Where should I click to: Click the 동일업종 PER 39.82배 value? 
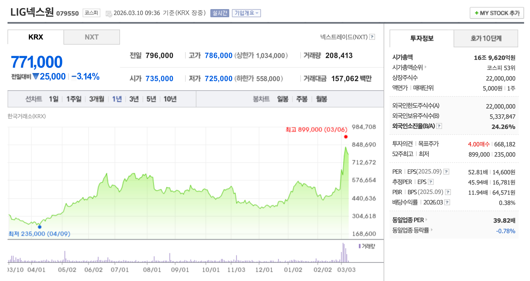(x=504, y=221)
